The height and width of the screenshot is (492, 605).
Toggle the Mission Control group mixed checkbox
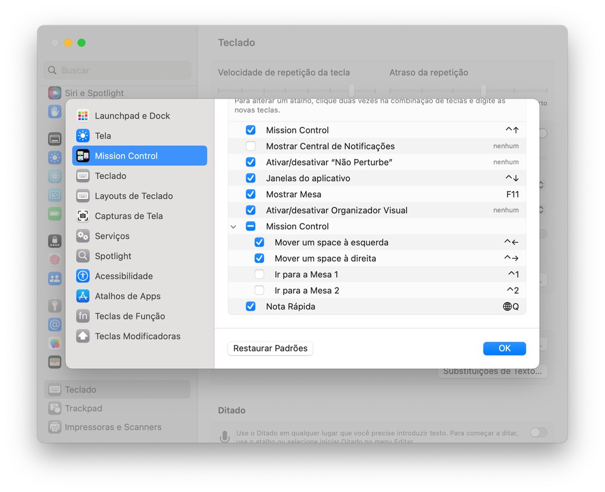[250, 226]
